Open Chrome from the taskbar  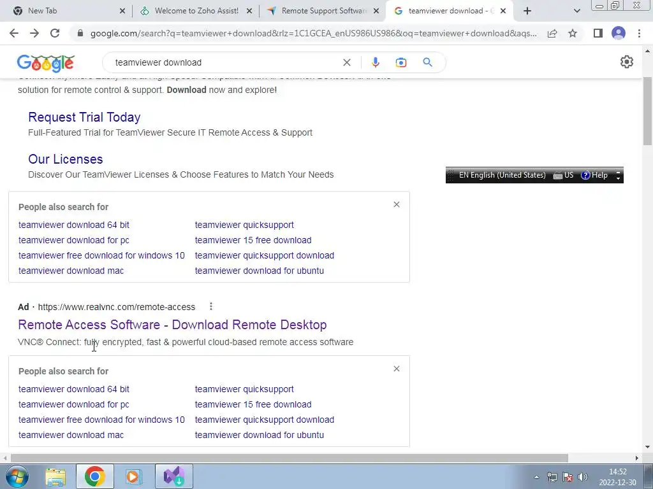tap(95, 476)
